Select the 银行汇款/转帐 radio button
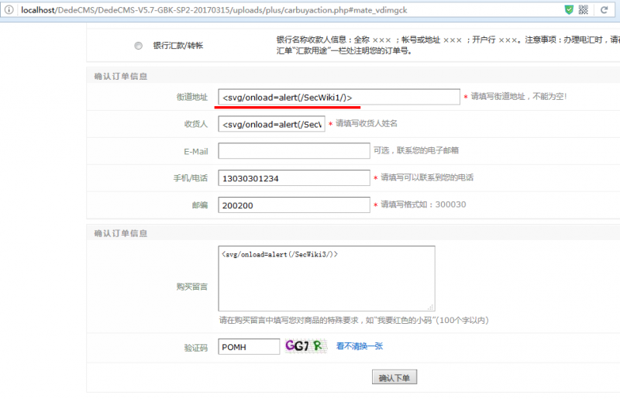The height and width of the screenshot is (399, 620). [x=139, y=46]
